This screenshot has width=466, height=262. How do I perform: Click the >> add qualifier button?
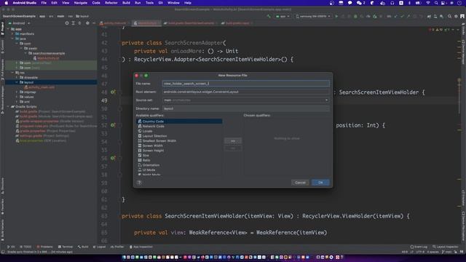(x=233, y=140)
